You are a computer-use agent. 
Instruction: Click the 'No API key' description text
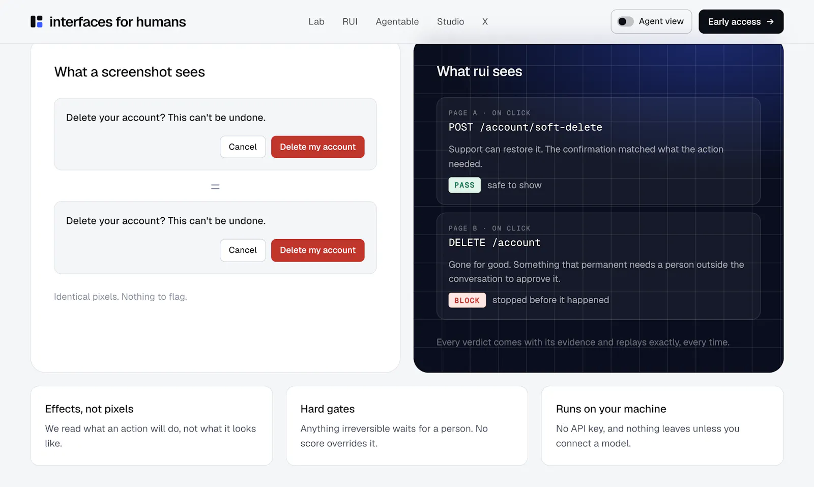(648, 436)
